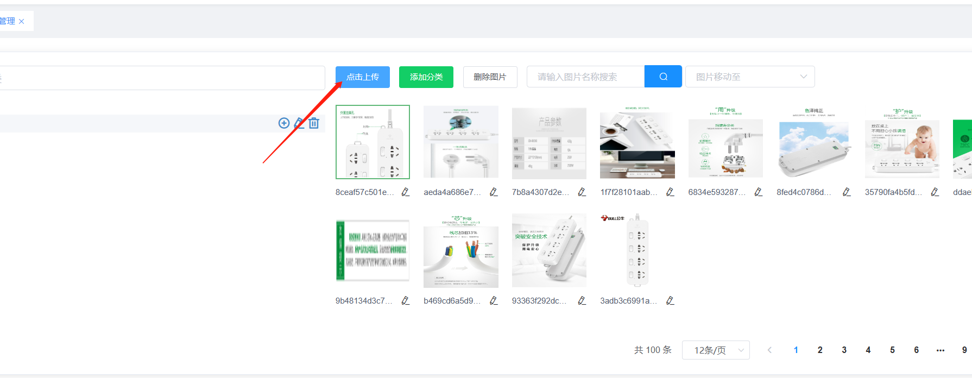The height and width of the screenshot is (378, 972).
Task: Click the trash delete icon for category
Action: coord(314,123)
